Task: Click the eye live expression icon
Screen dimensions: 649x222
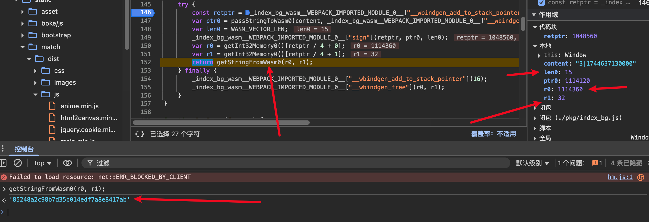Action: (x=67, y=163)
